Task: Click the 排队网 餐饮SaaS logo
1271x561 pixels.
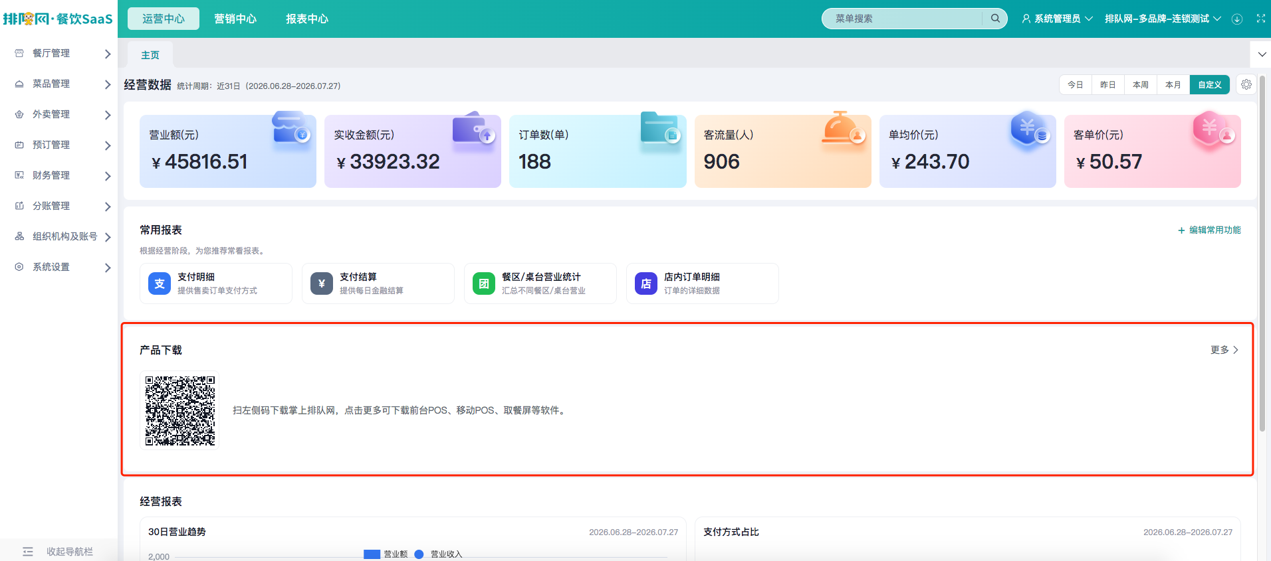Action: [58, 19]
